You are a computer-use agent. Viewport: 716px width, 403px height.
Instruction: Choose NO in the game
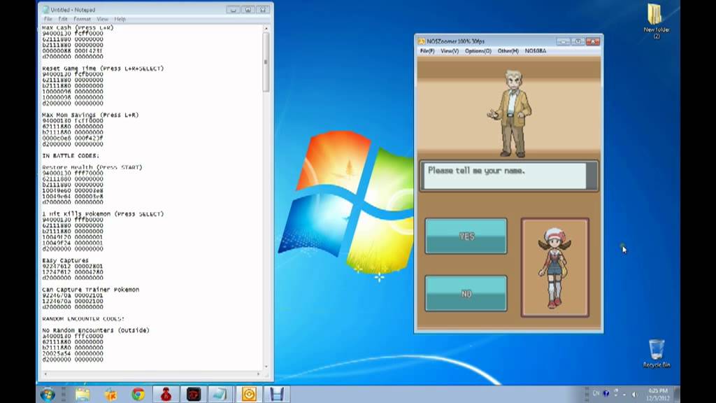pos(466,293)
